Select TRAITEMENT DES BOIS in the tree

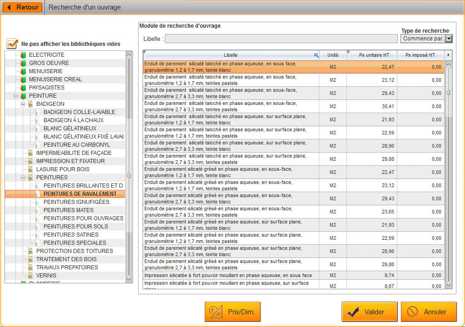pos(66,259)
